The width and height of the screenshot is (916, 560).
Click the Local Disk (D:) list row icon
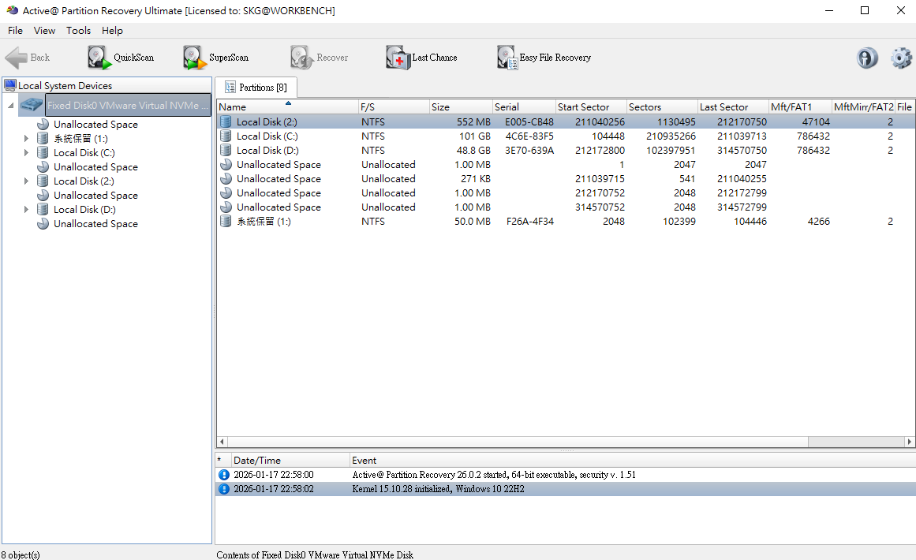point(226,150)
